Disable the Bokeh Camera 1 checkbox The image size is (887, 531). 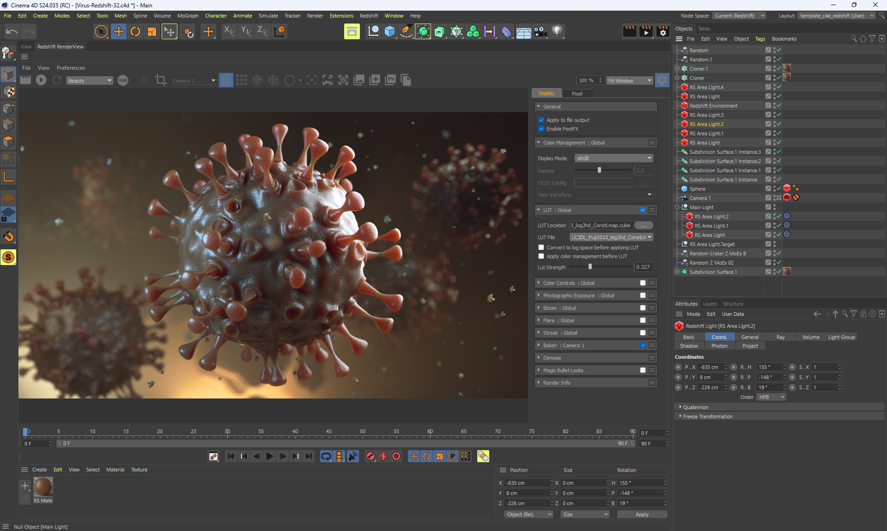pos(643,345)
